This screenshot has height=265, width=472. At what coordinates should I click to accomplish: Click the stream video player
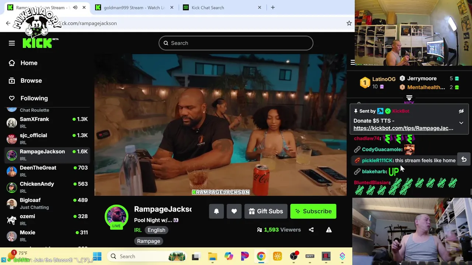click(x=221, y=125)
